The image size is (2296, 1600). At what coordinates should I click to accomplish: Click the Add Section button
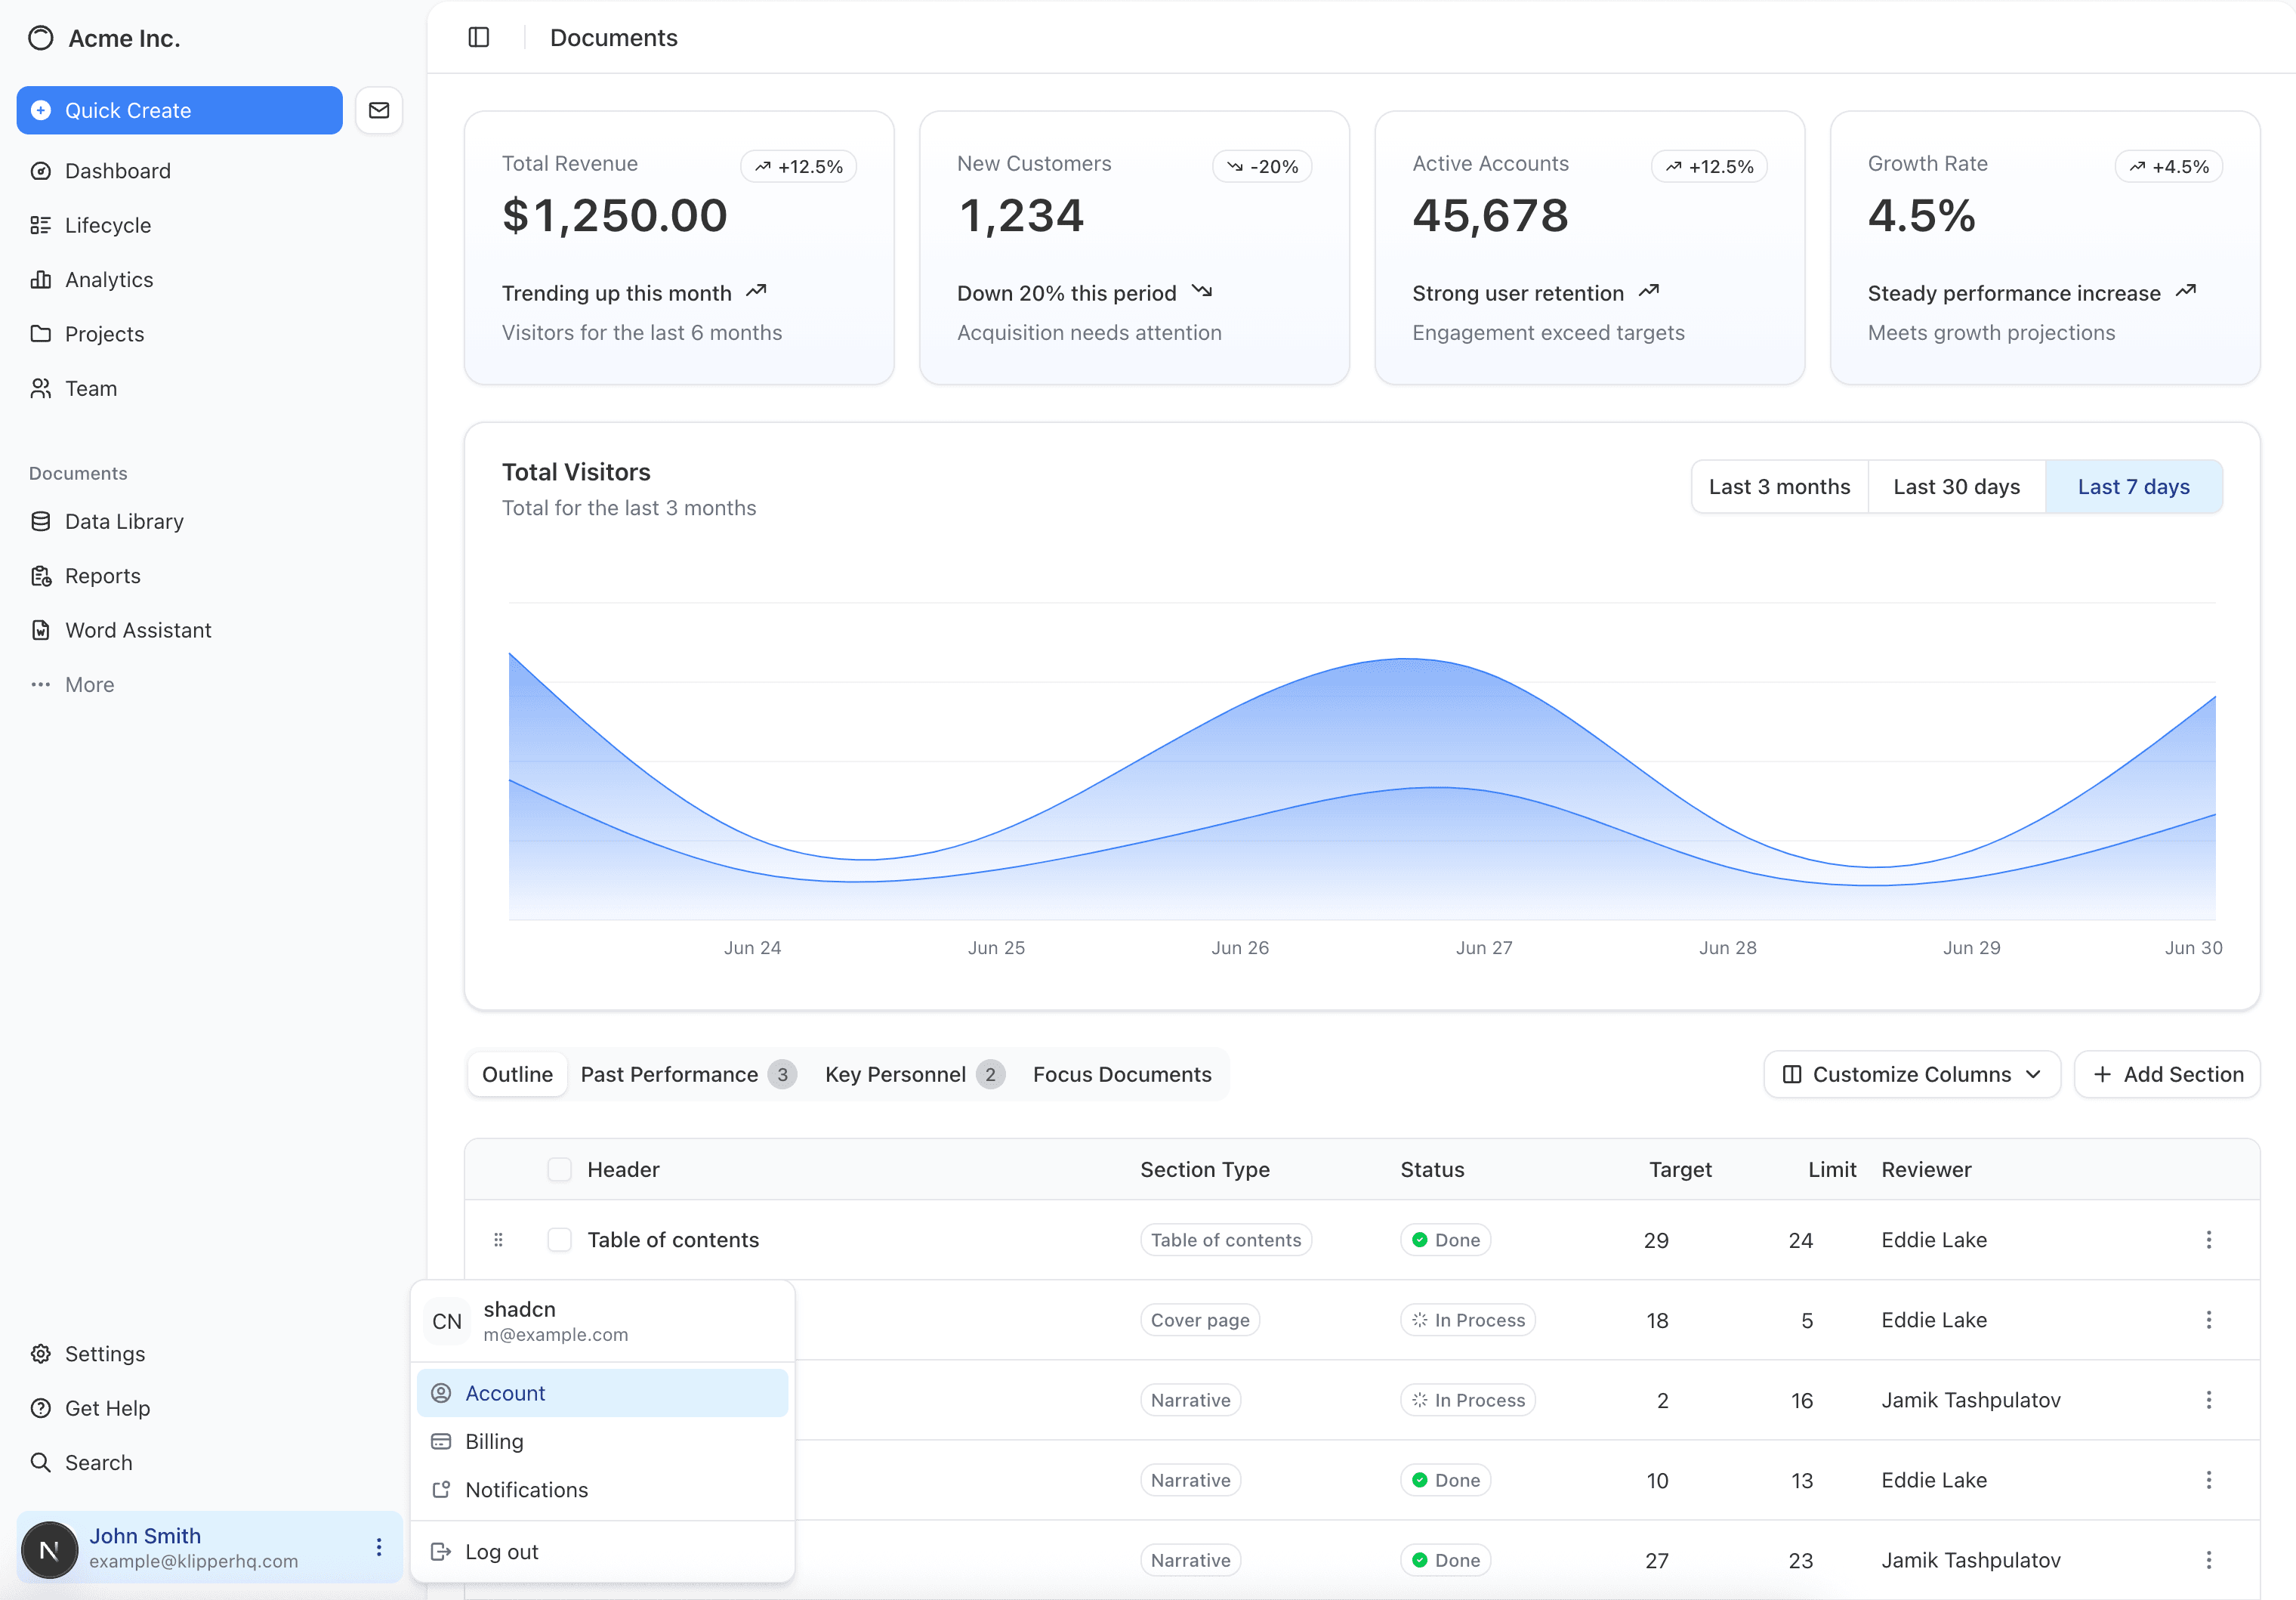2167,1074
